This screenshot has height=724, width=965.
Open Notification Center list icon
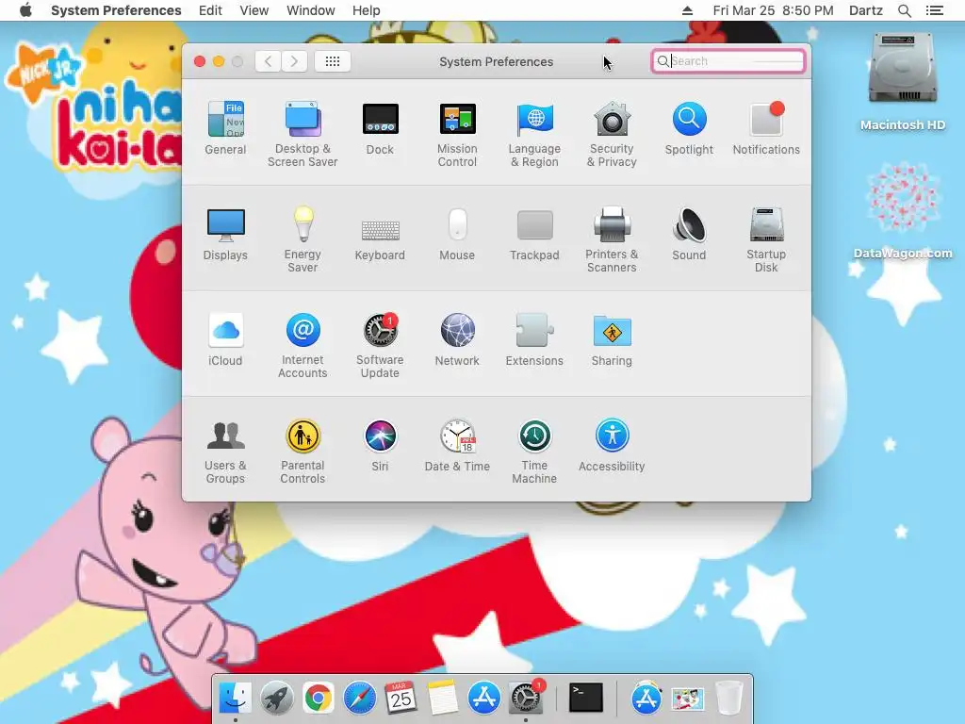(x=934, y=10)
